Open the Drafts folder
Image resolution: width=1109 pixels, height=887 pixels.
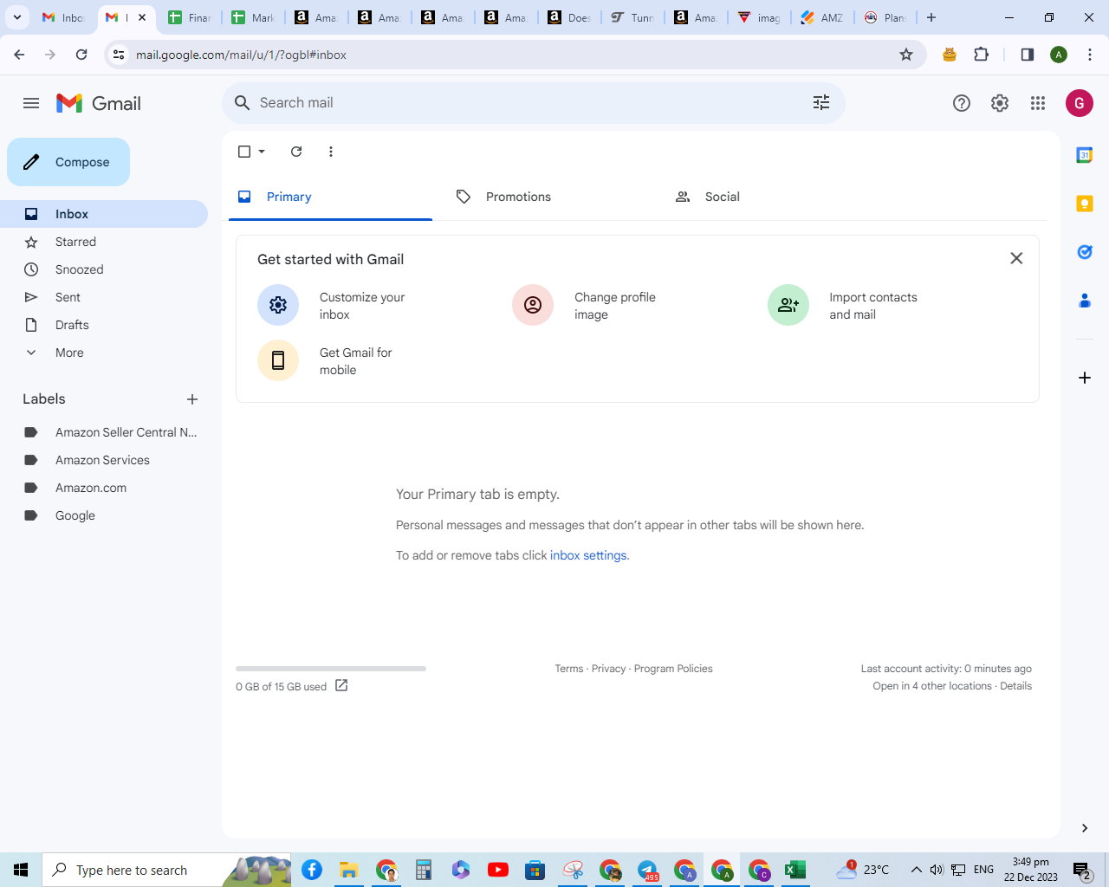coord(104,325)
